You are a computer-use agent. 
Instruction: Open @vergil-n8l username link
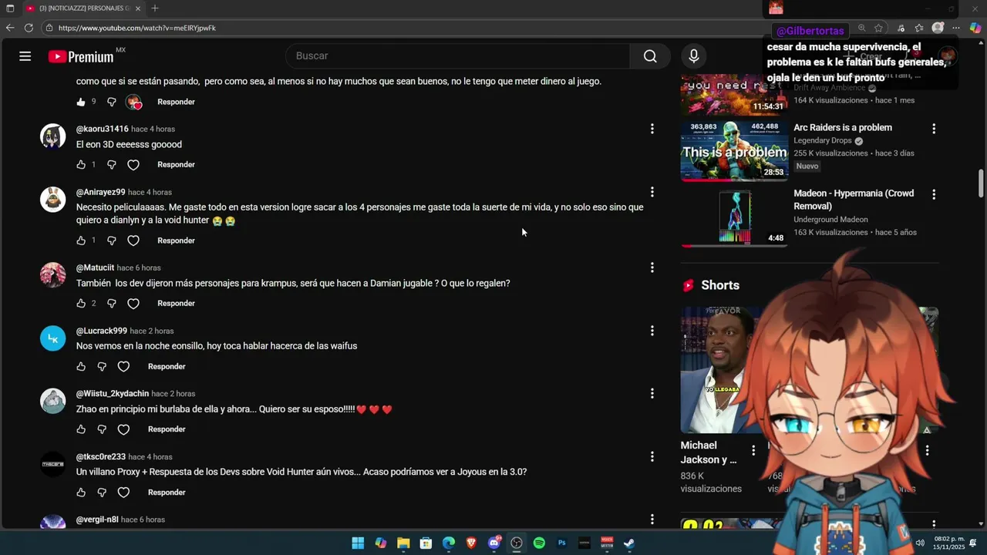[97, 520]
